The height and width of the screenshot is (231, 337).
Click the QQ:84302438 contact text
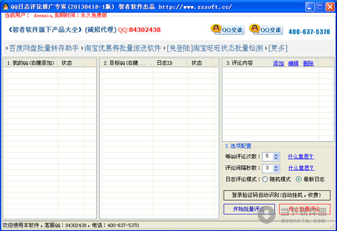(139, 30)
